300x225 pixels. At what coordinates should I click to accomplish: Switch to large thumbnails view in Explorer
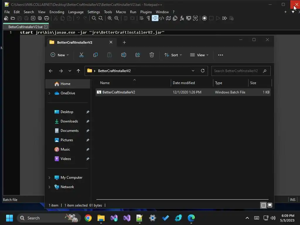[270, 205]
